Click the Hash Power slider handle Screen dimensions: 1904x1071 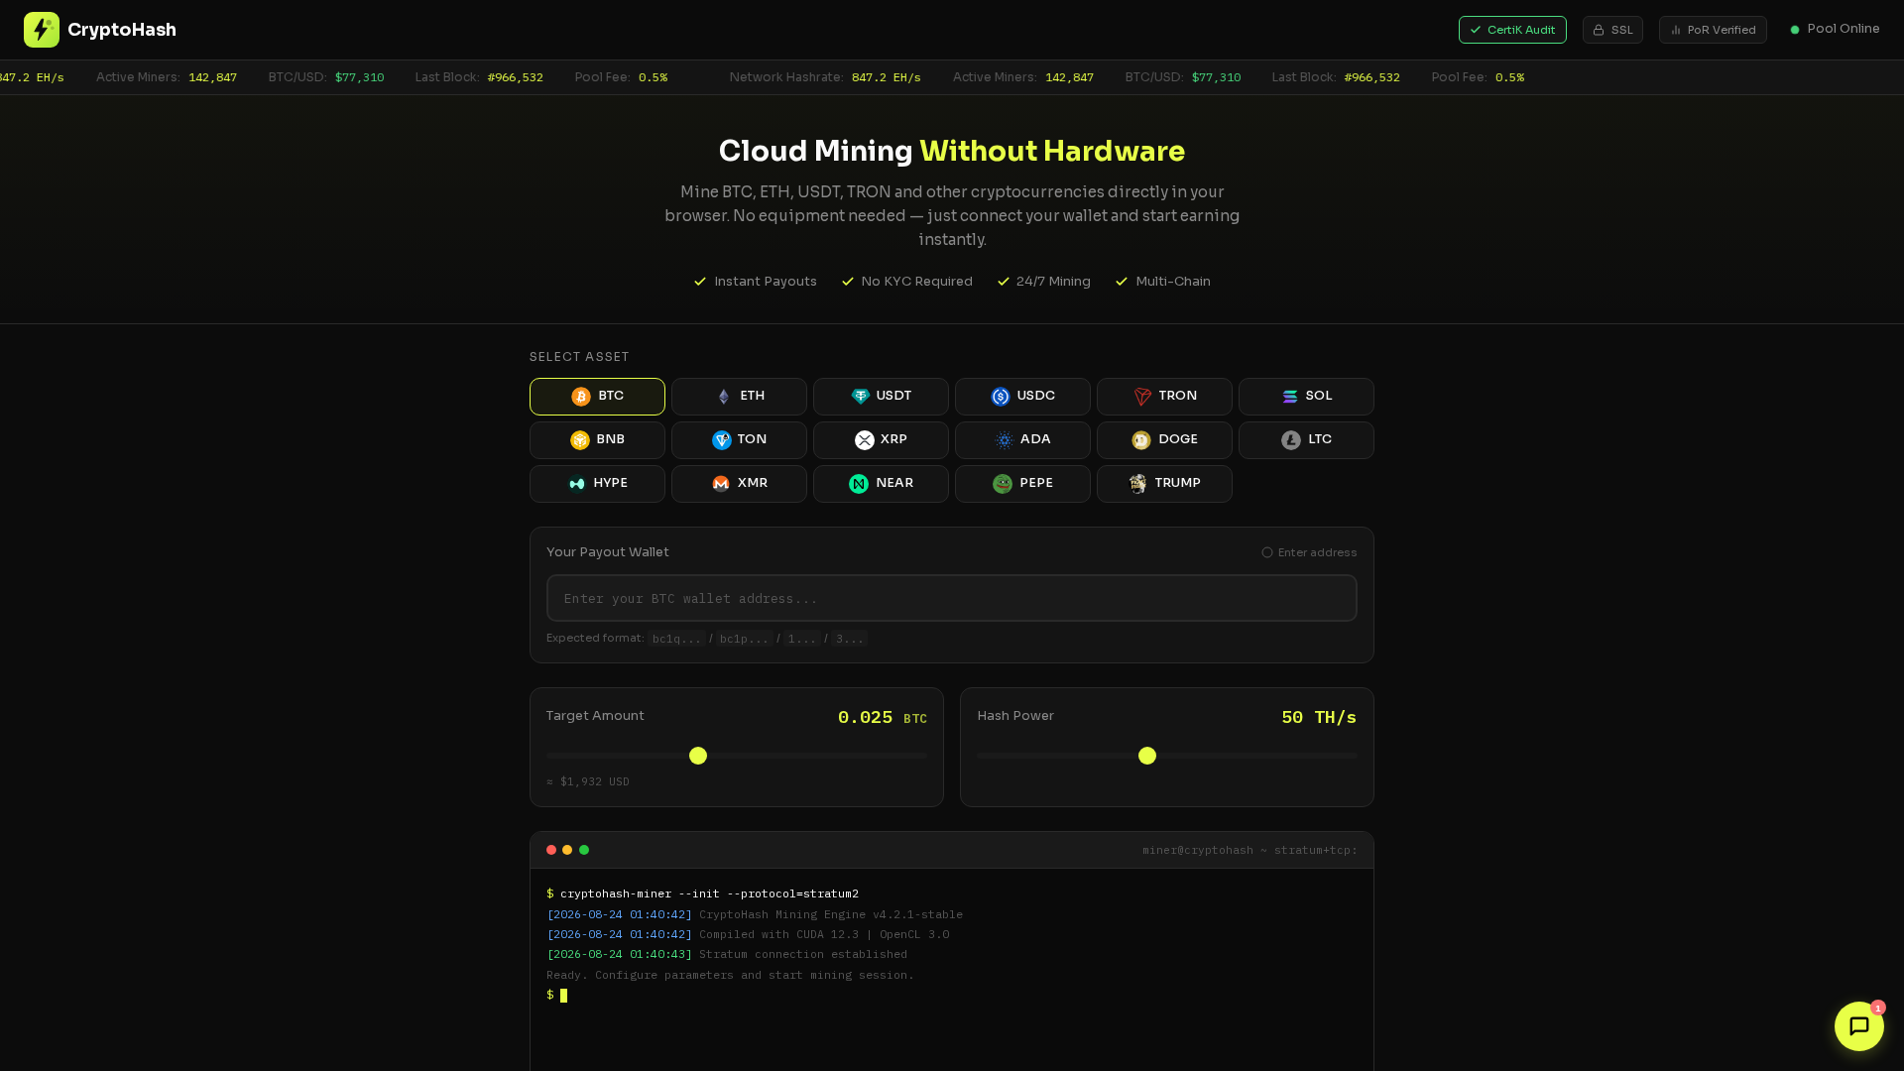click(x=1147, y=756)
